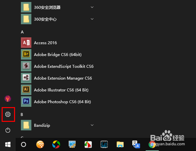Switch to Chrome in taskbar
The width and height of the screenshot is (196, 151).
click(x=152, y=144)
